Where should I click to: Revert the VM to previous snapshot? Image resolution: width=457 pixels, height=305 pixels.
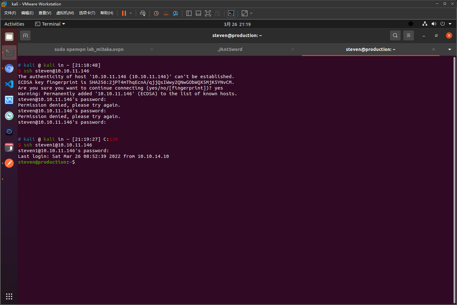point(166,13)
